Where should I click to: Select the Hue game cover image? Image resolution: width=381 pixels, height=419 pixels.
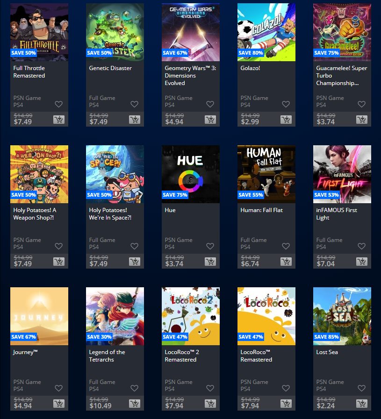pyautogui.click(x=191, y=174)
